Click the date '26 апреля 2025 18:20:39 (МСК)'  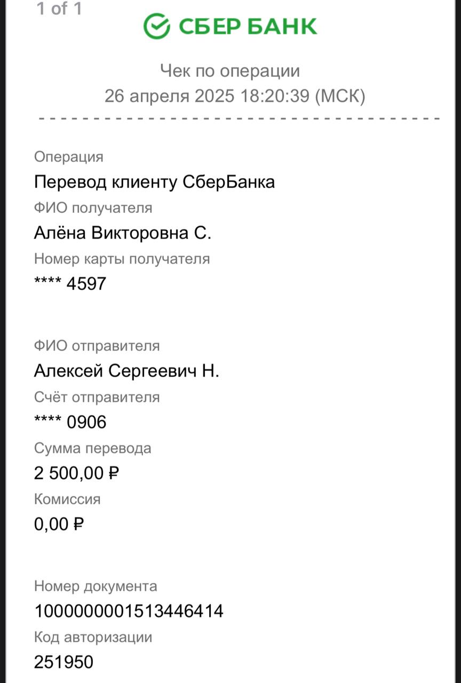(x=235, y=96)
